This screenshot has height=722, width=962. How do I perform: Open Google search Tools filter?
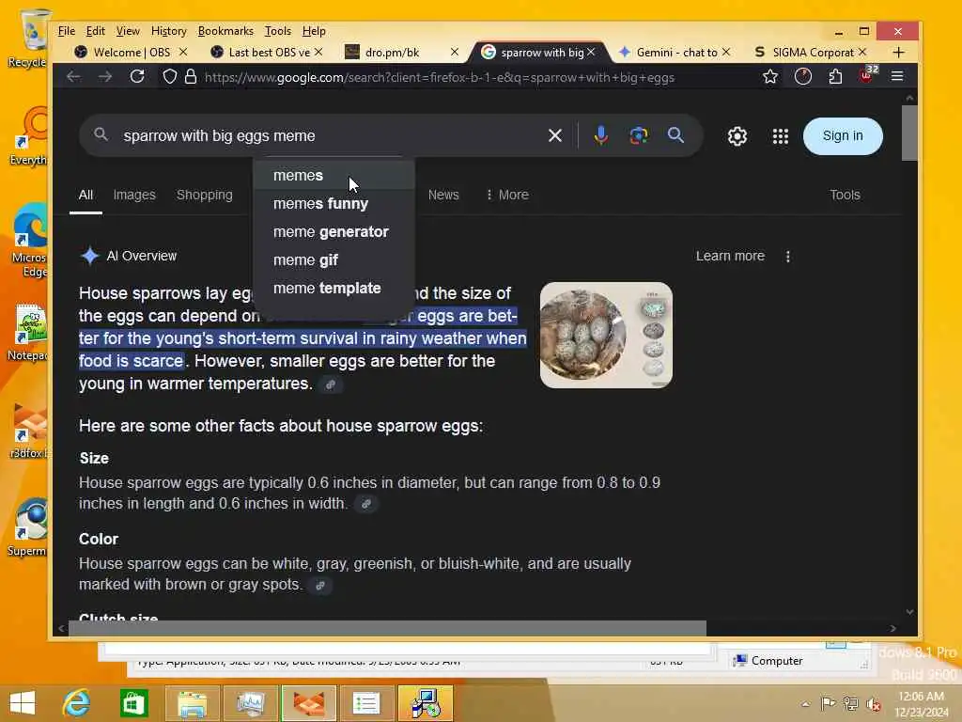(845, 196)
